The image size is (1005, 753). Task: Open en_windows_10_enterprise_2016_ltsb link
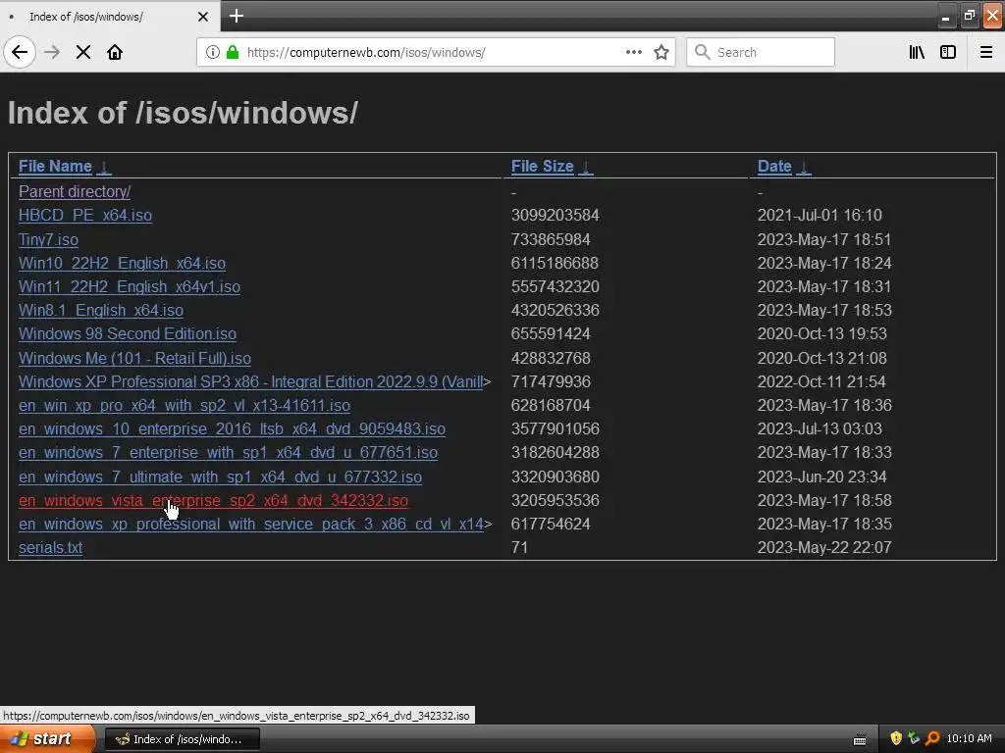(232, 429)
